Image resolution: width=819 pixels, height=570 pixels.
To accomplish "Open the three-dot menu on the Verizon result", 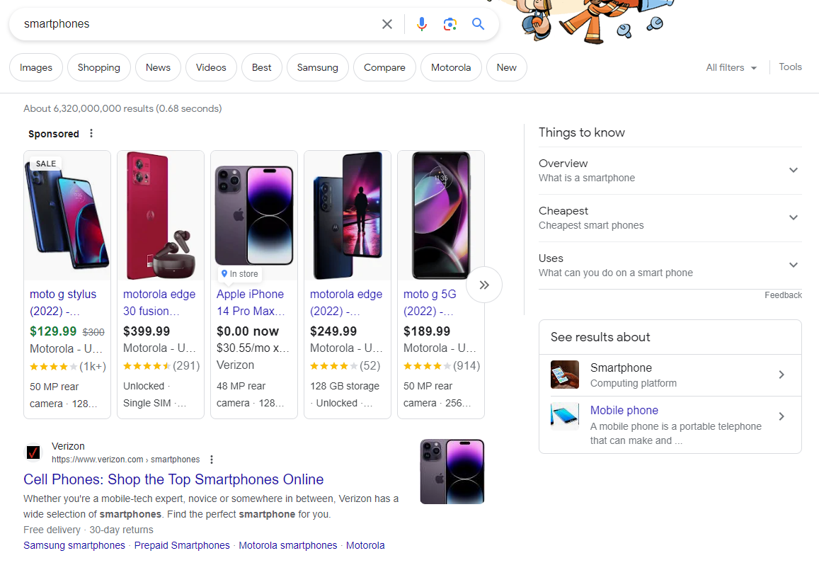I will point(212,459).
